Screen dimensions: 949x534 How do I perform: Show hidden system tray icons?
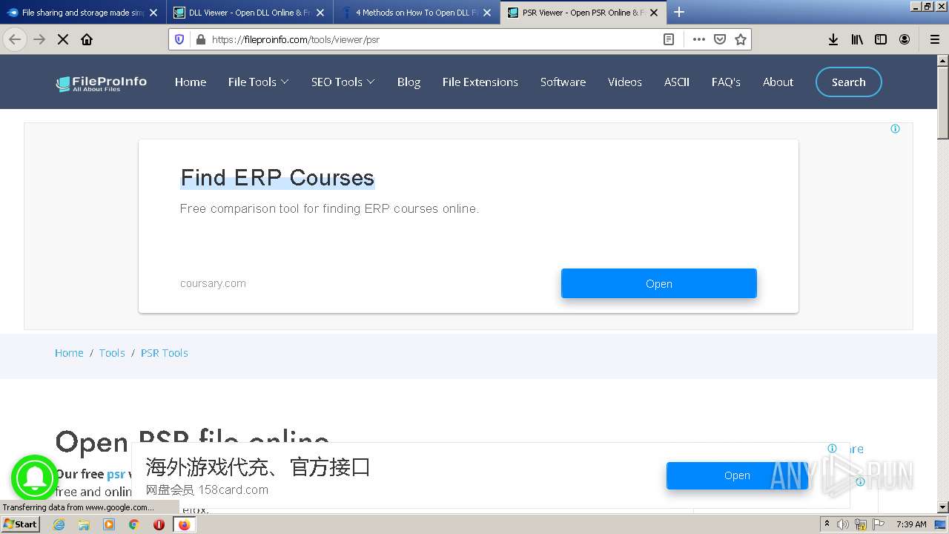tap(827, 524)
